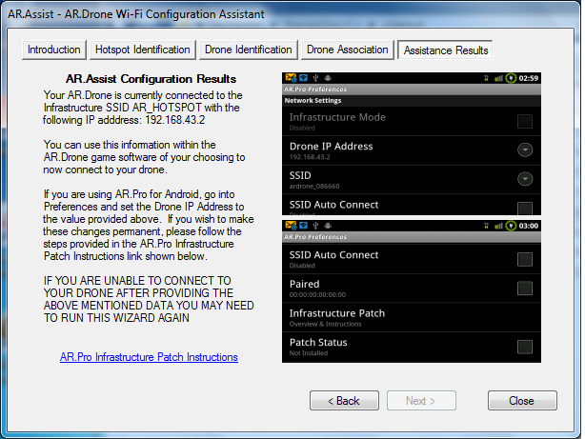Click the data sync icon beside 02:59 signal
This screenshot has width=585, height=439.
click(486, 78)
